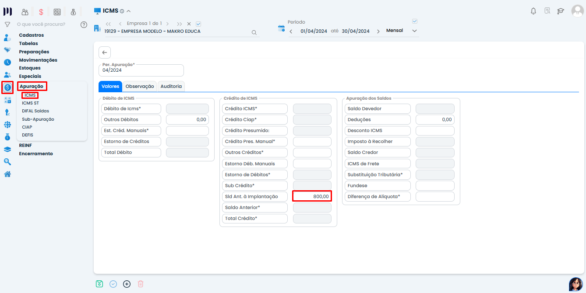Click the red trash delete icon
Screen dimensions: 586x293
[141, 284]
